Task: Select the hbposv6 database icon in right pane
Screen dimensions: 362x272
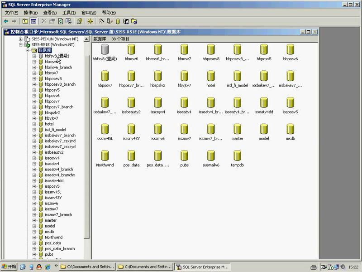Action: click(x=291, y=49)
